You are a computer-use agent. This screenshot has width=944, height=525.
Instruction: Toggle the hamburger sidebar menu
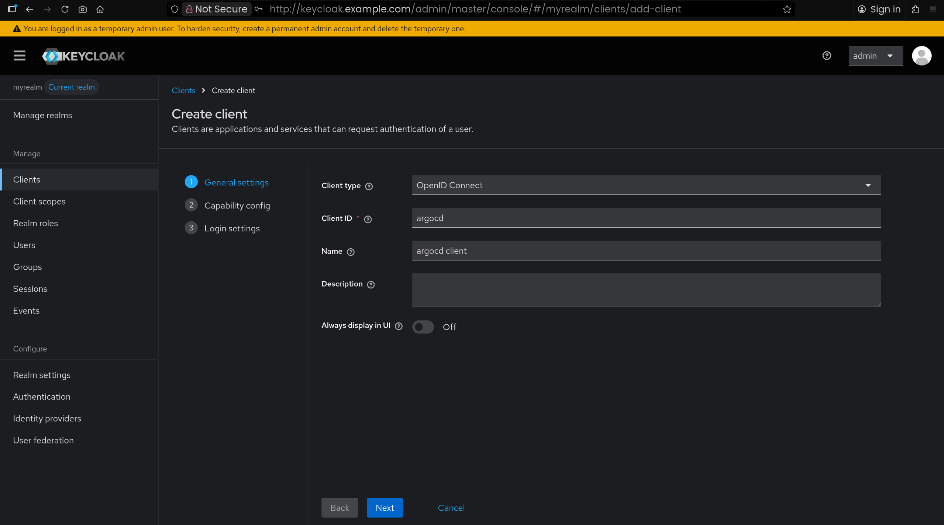pos(20,56)
